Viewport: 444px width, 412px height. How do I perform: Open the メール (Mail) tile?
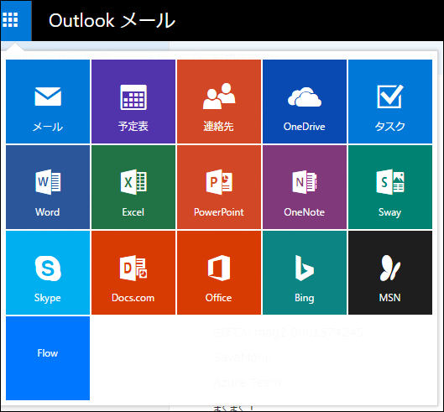[48, 102]
